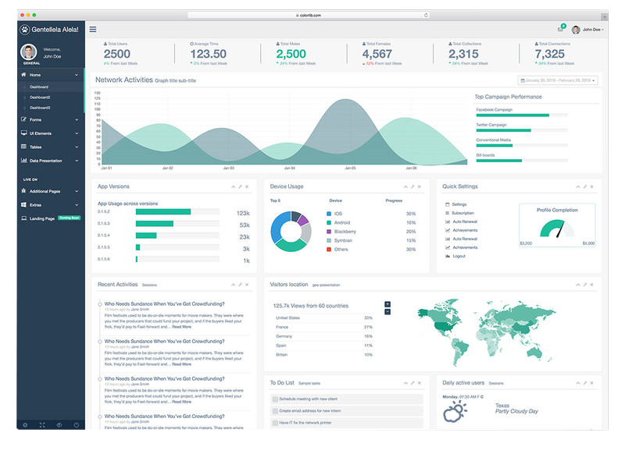Check 'Schedule meeting with new client' task
The width and height of the screenshot is (625, 454).
[274, 399]
